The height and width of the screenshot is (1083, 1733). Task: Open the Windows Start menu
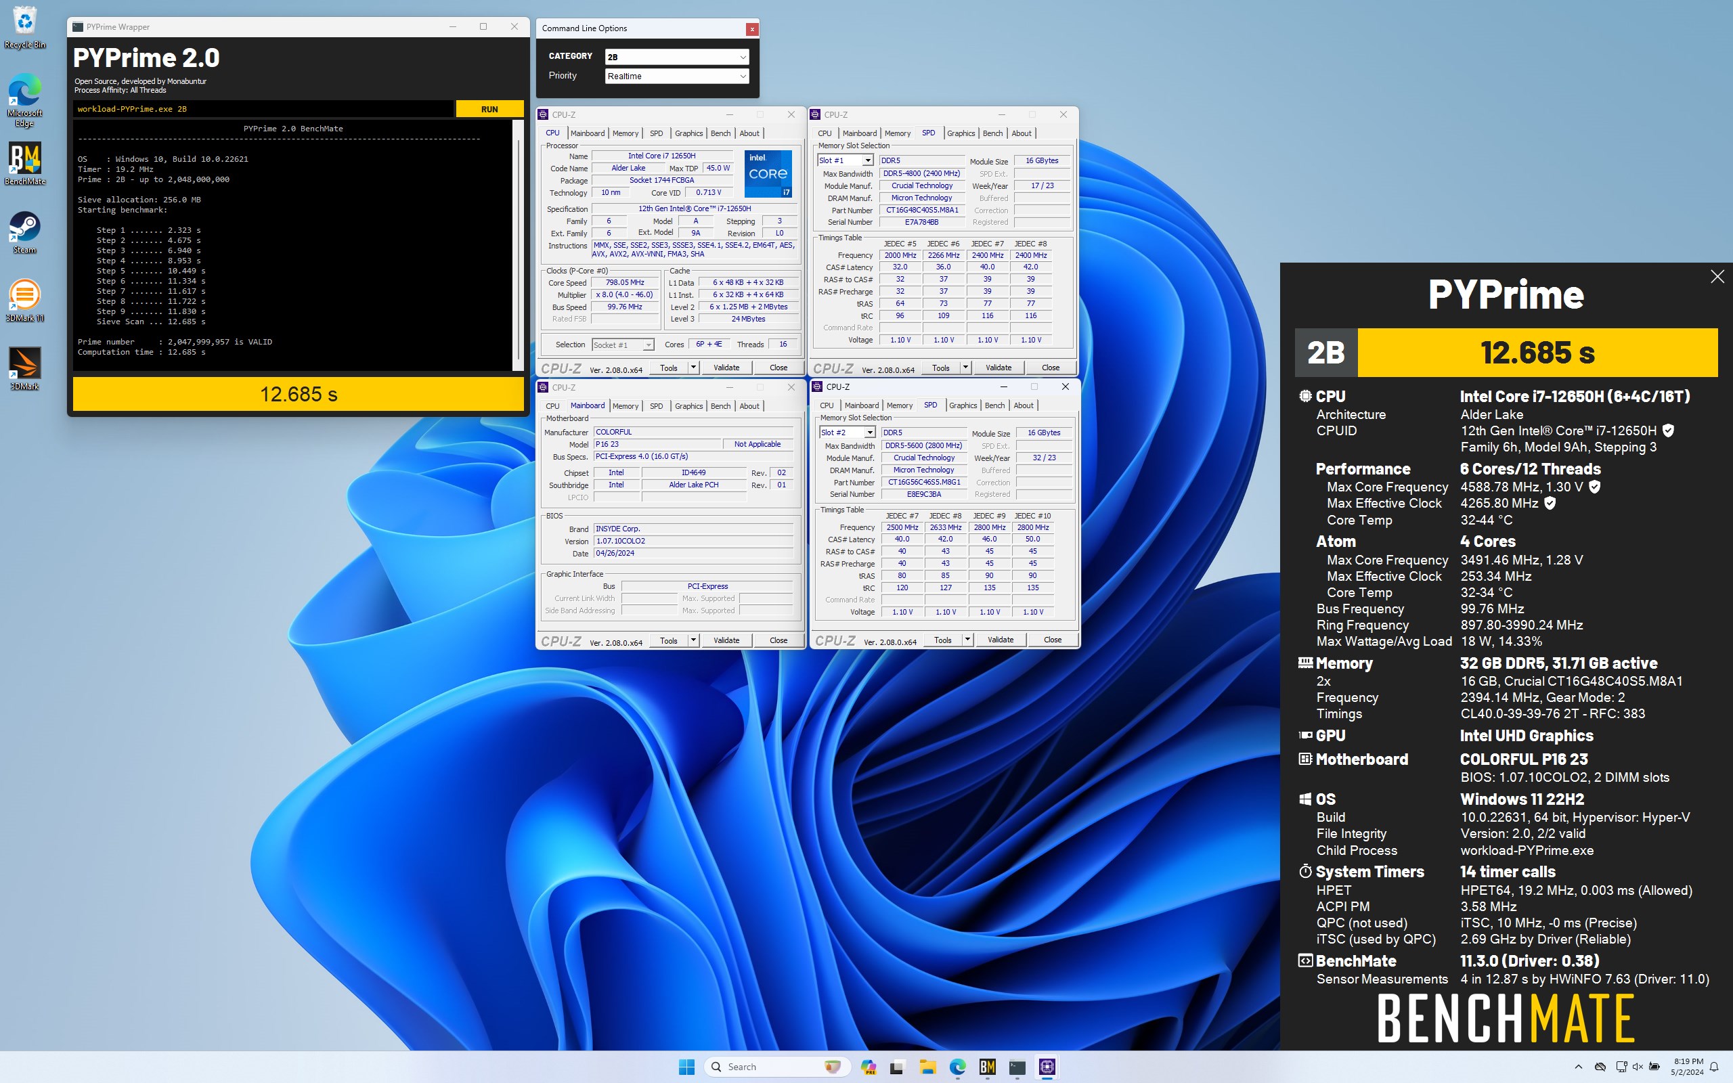coord(686,1067)
